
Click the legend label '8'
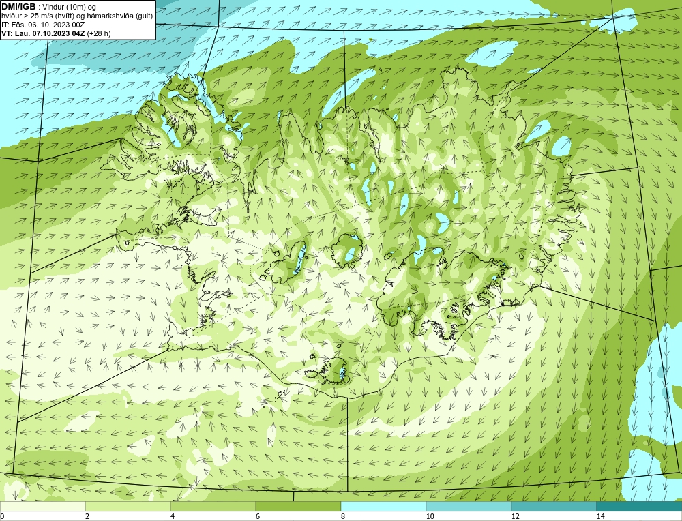click(343, 516)
